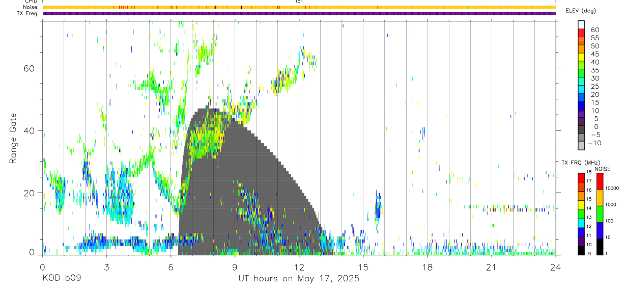
Task: Click the 'TX Freq' row label at top
Action: [27, 13]
